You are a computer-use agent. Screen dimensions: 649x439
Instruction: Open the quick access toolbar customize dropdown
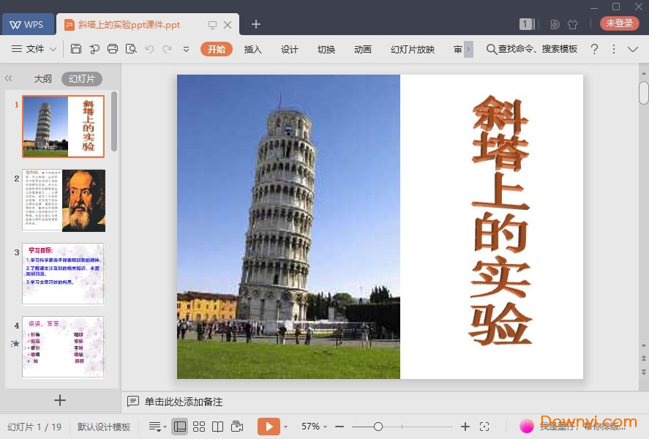[x=185, y=50]
